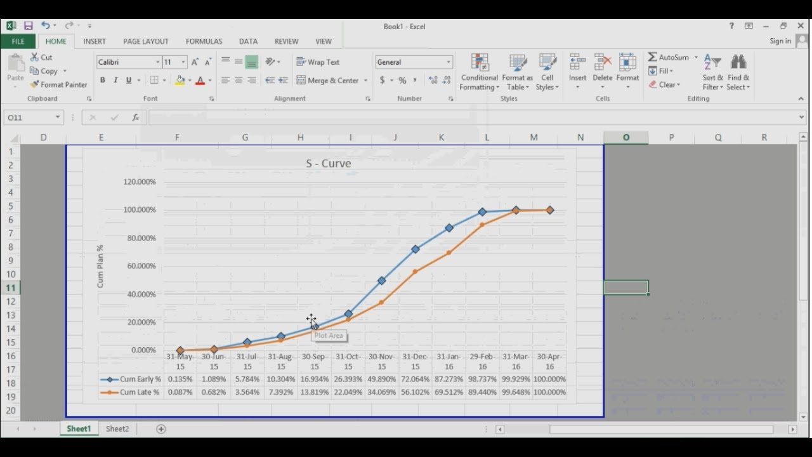Apply Percent Style format
Viewport: 812px width, 457px height.
point(402,81)
